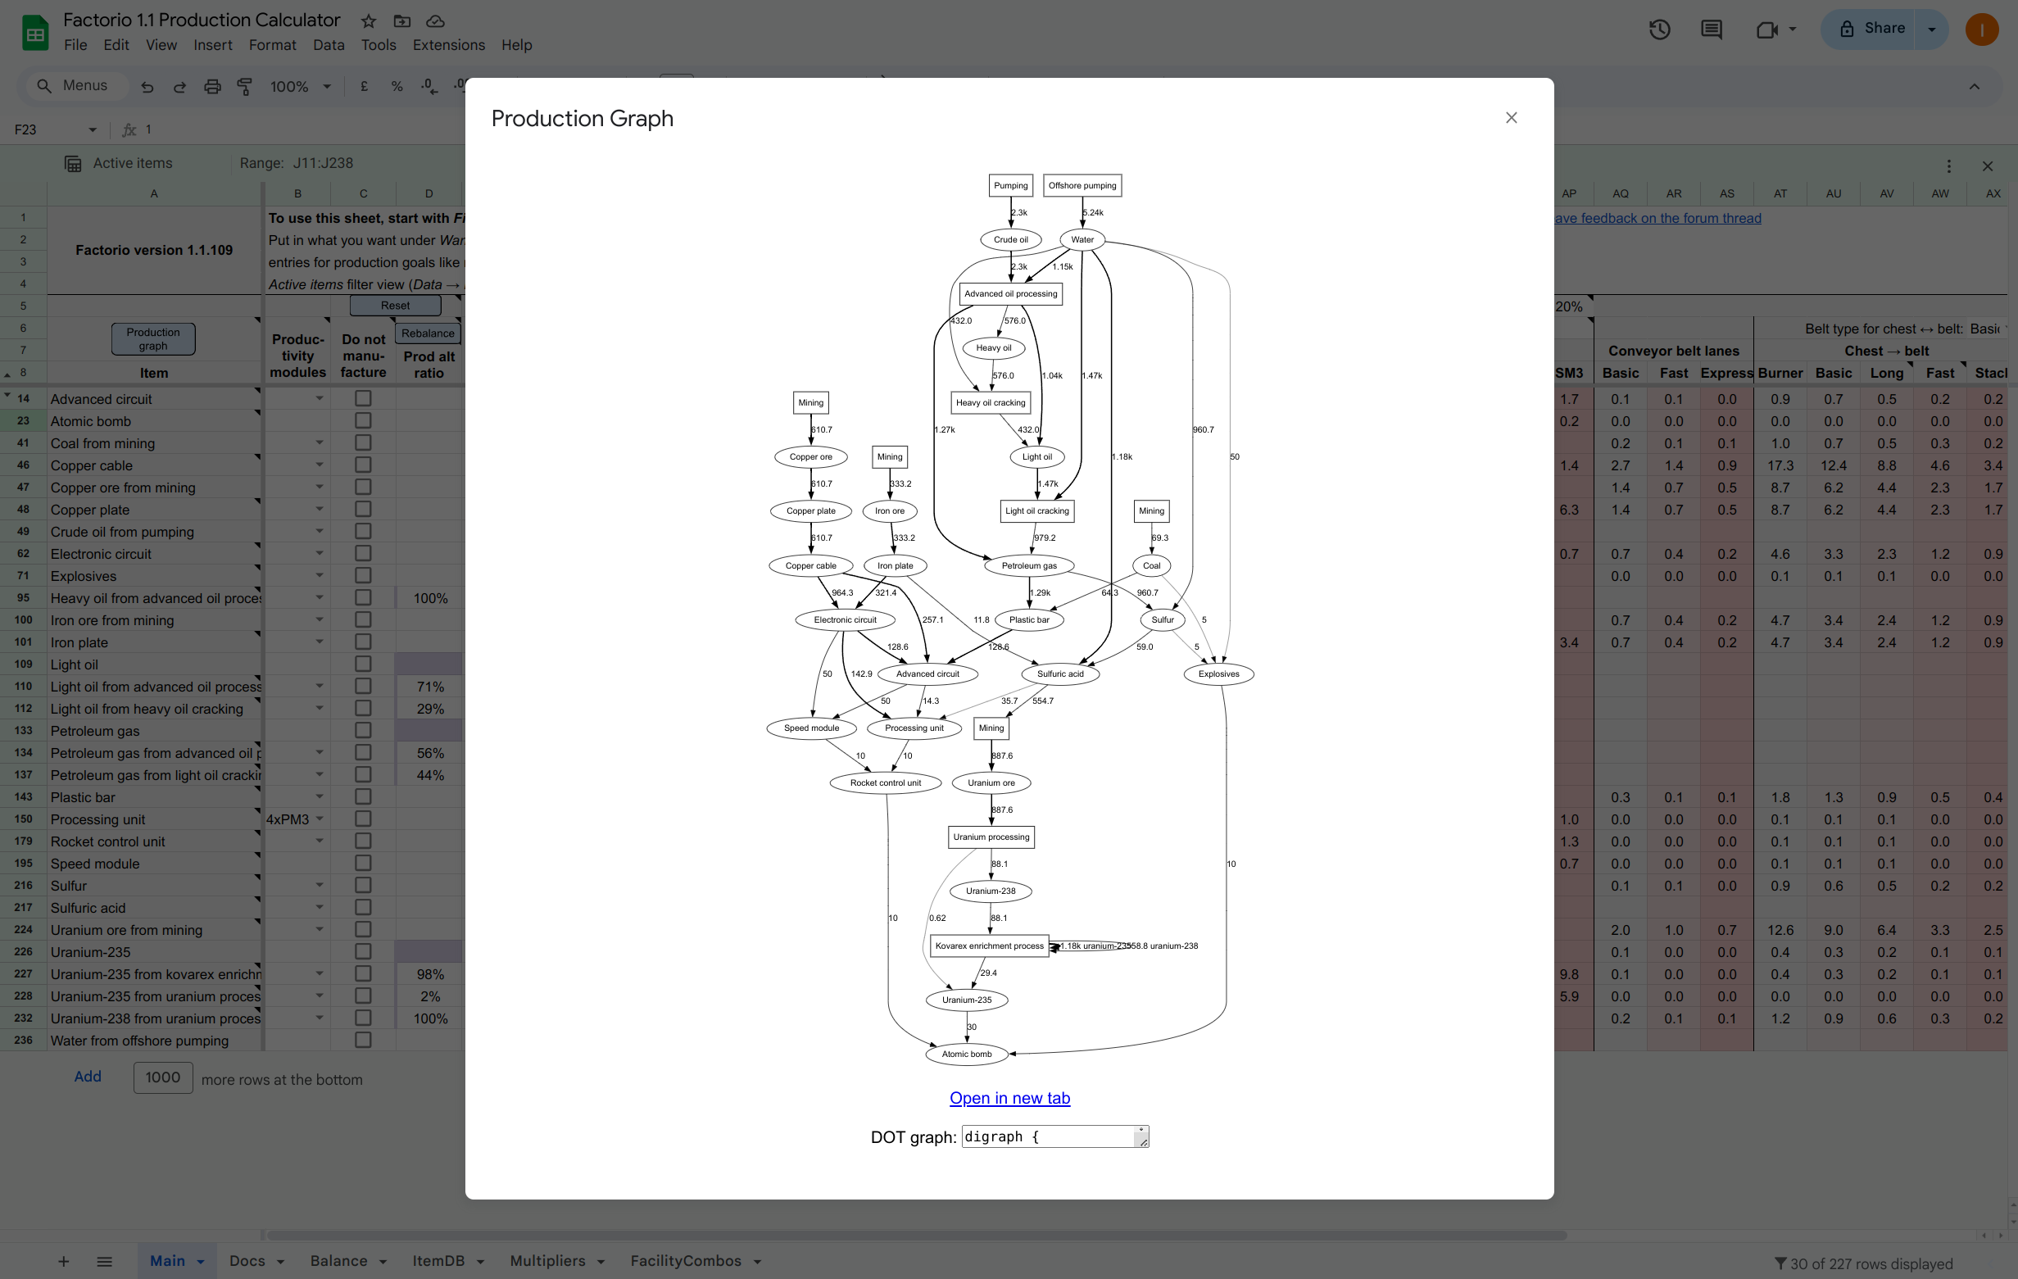This screenshot has width=2018, height=1279.
Task: Toggle Do not manufacture for Electronic circuit
Action: click(x=363, y=553)
